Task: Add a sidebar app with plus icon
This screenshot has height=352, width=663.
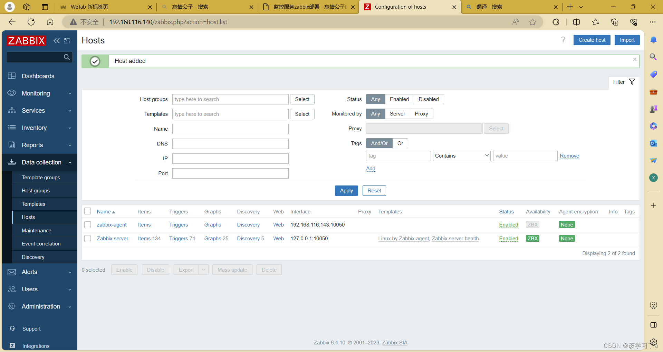Action: pos(653,205)
